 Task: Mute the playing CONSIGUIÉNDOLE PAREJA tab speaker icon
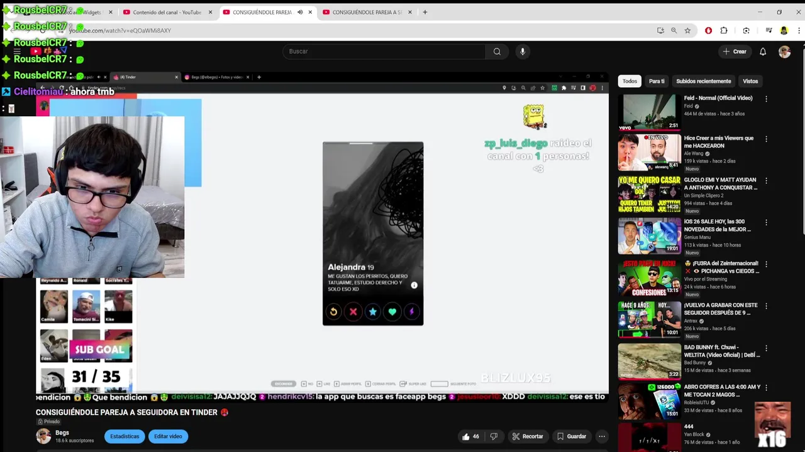click(300, 12)
